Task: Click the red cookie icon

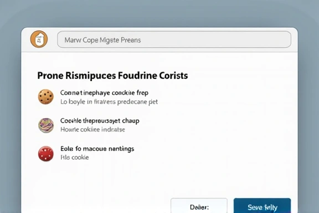Action: (46, 154)
